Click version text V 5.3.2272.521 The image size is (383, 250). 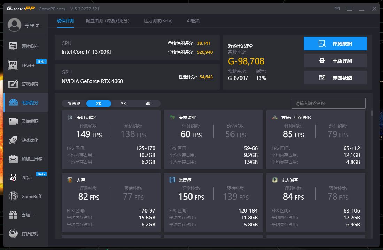[x=85, y=9]
